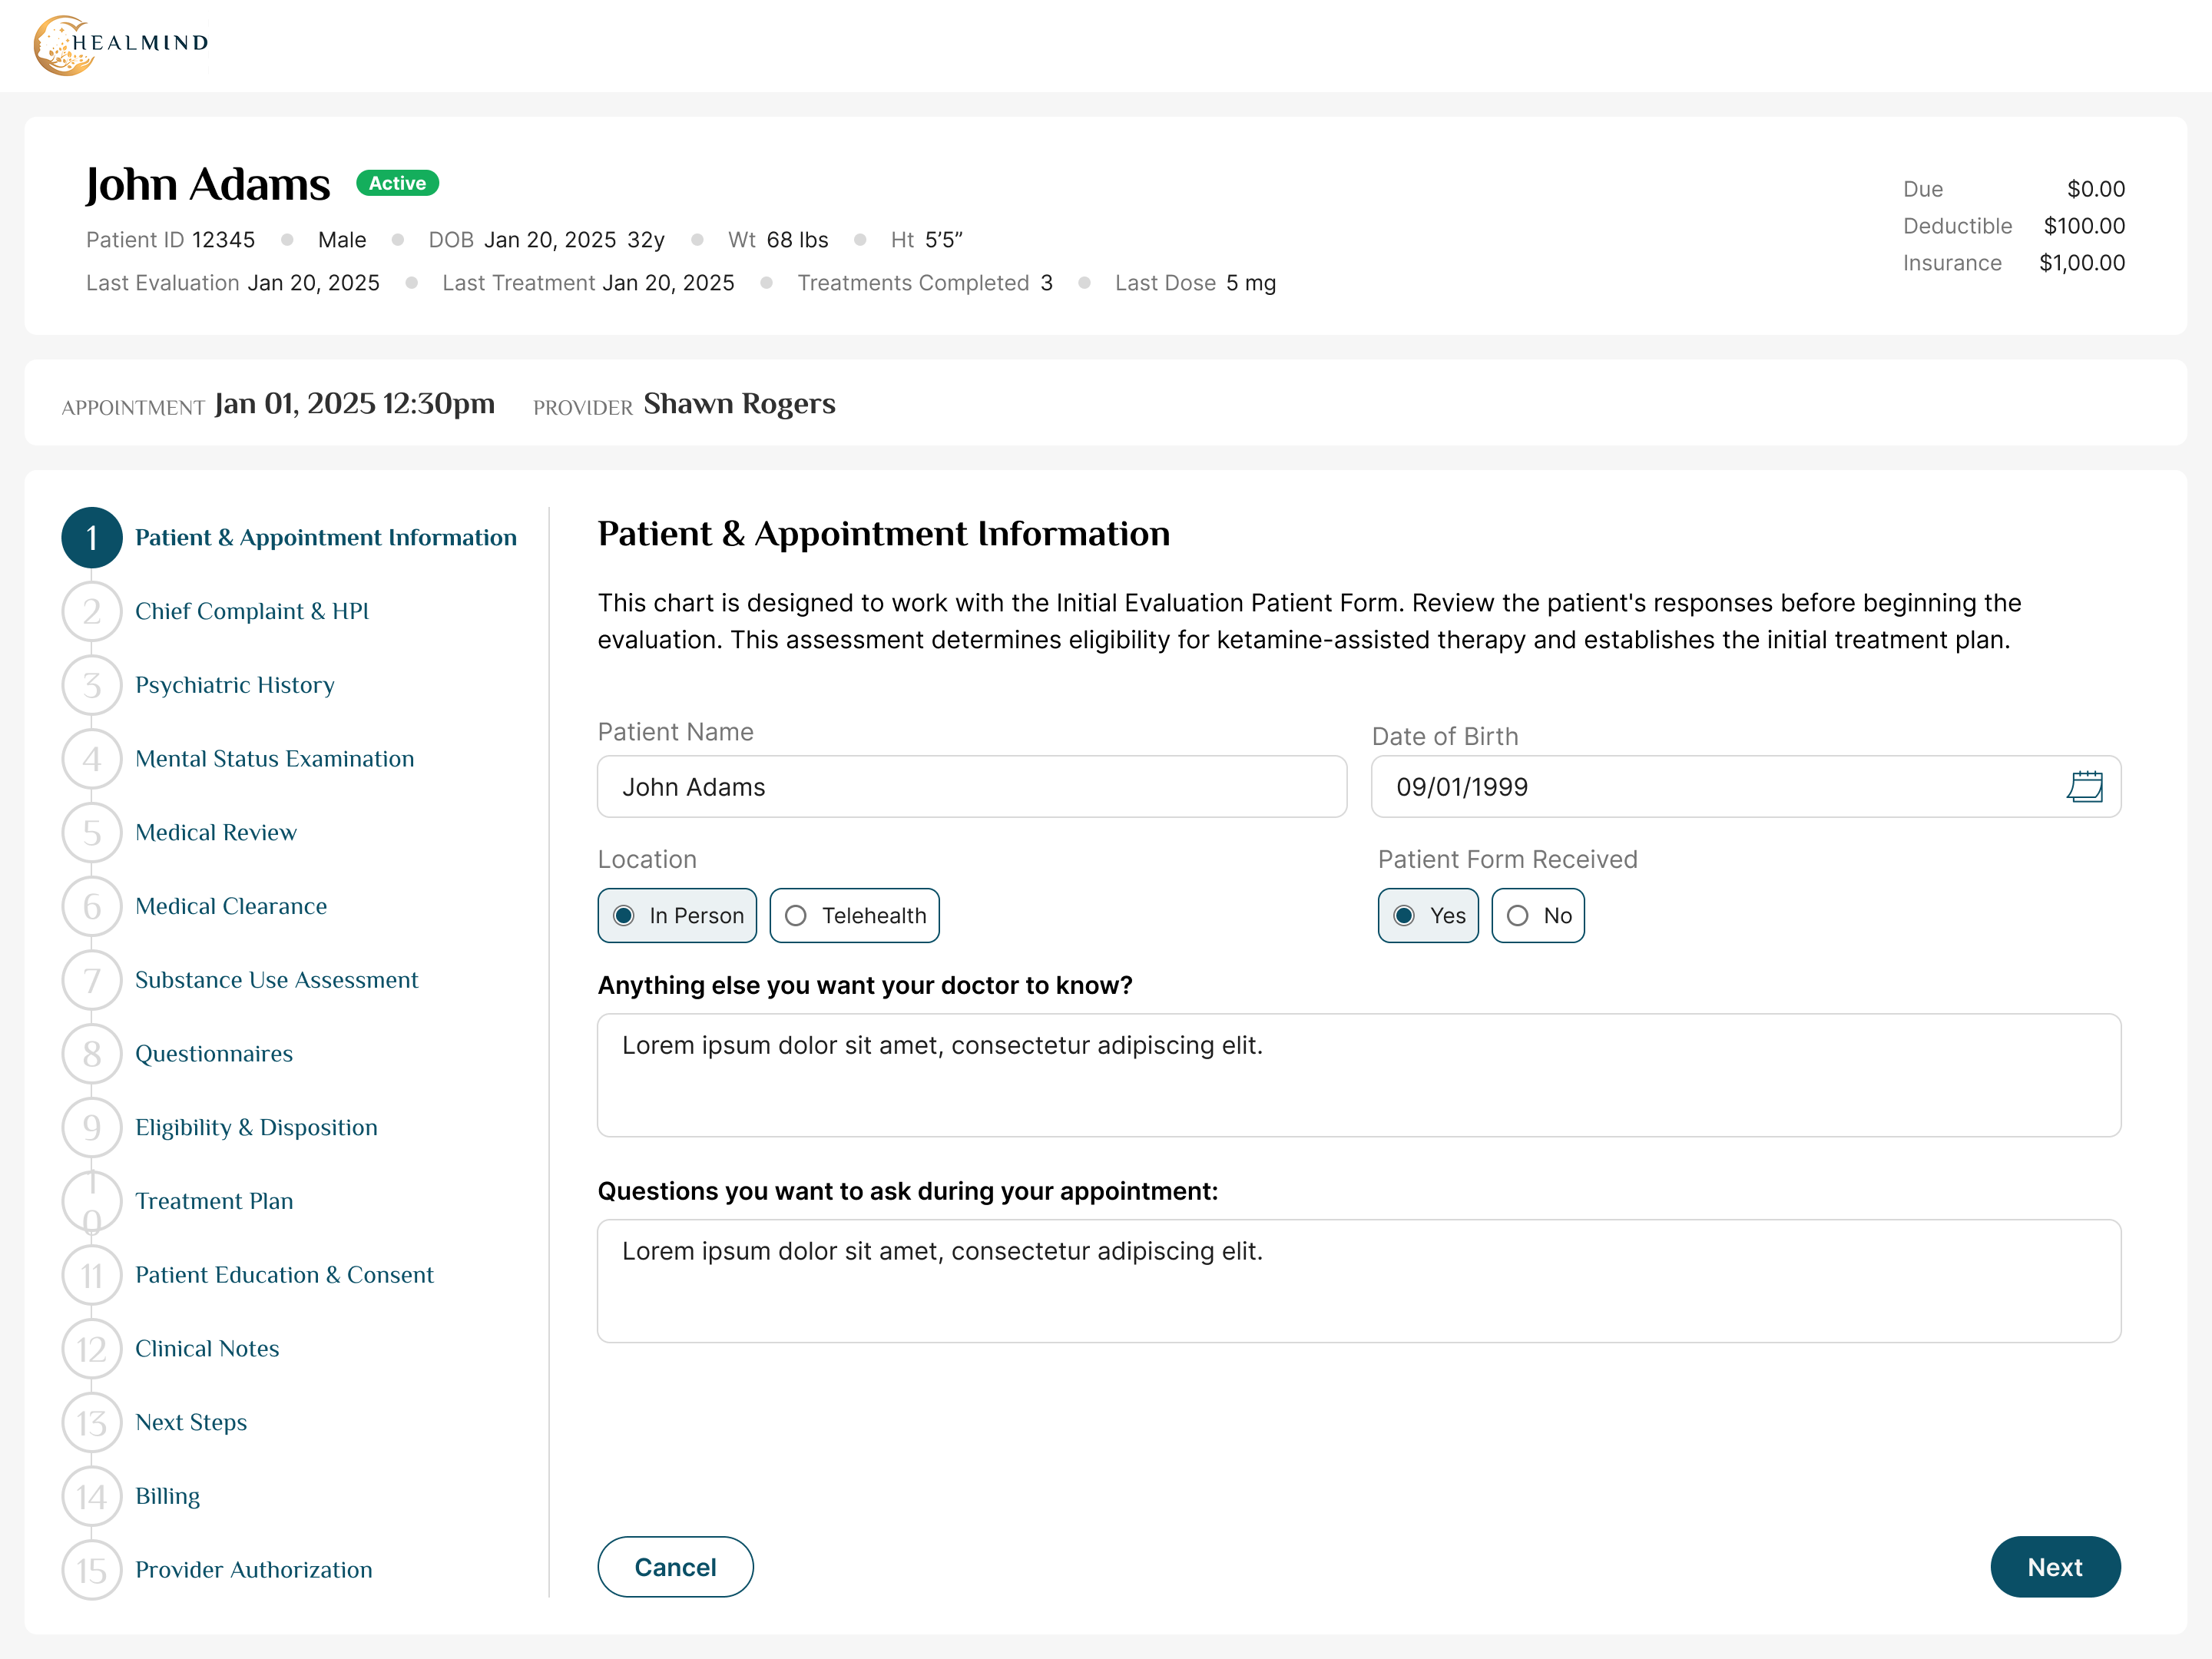Screen dimensions: 2212x1659
Task: Click appointment date Jan 01, 2025 12:30pm
Action: coord(355,404)
